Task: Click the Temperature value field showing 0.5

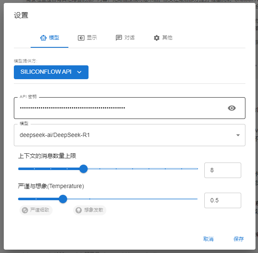Action: [x=222, y=200]
